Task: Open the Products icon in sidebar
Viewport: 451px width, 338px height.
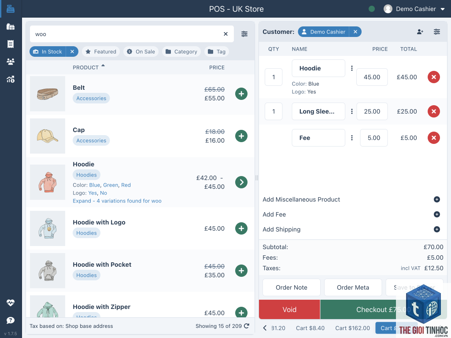Action: click(11, 27)
